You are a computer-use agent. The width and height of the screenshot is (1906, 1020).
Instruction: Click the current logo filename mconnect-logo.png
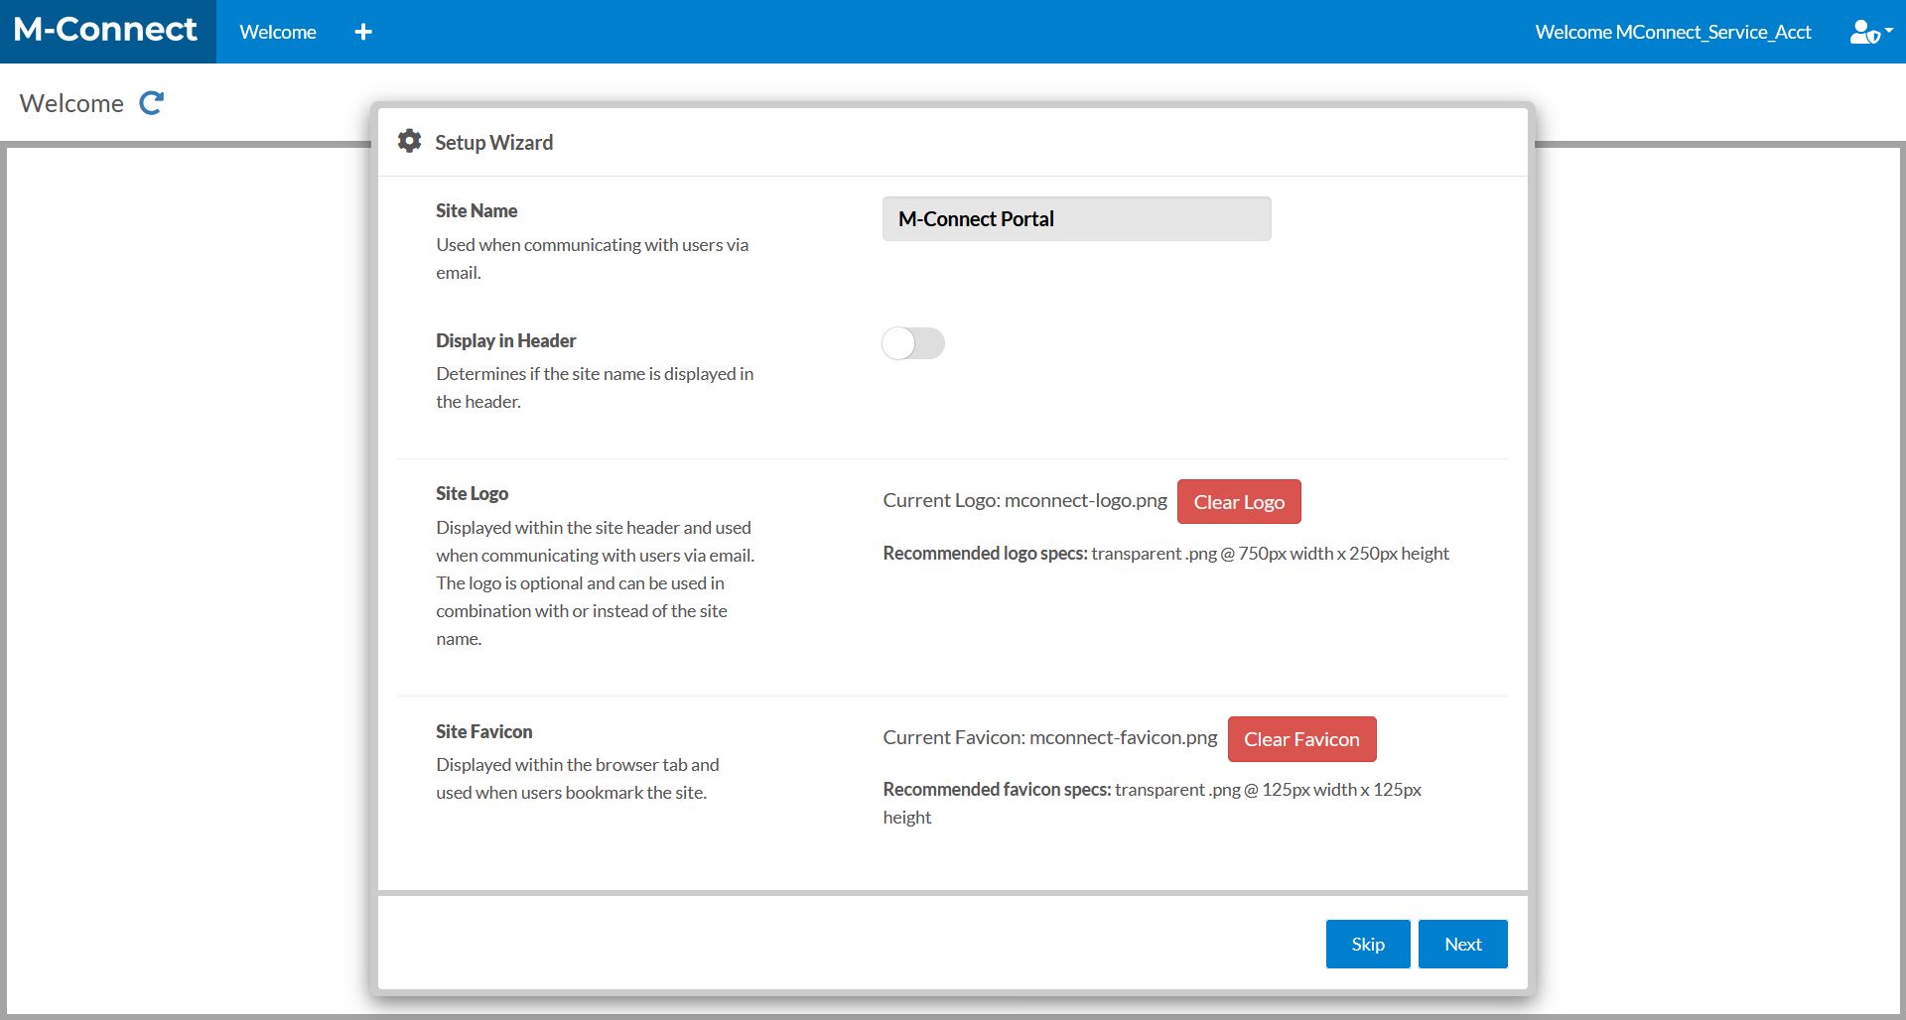1086,501
